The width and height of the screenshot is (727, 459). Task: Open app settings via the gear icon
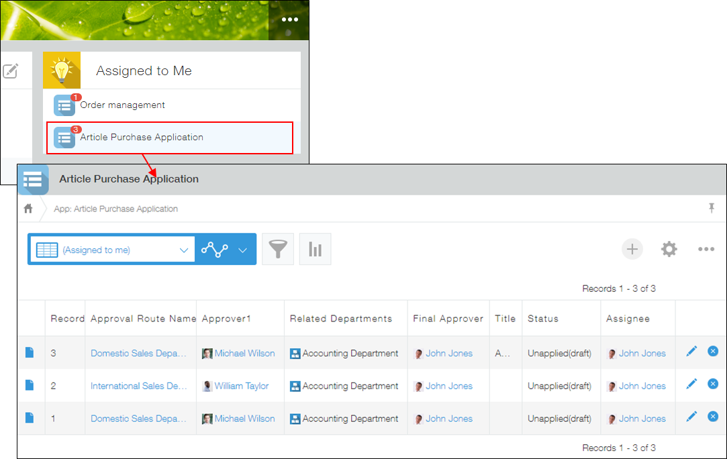click(x=669, y=249)
